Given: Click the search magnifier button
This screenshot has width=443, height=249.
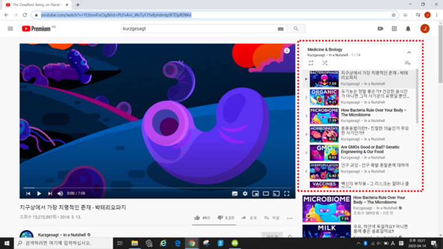Looking at the screenshot, I should (296, 29).
